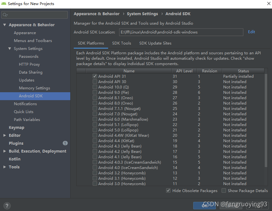This screenshot has height=211, width=272.
Task: Sort by the Status column header
Action: [x=243, y=71]
